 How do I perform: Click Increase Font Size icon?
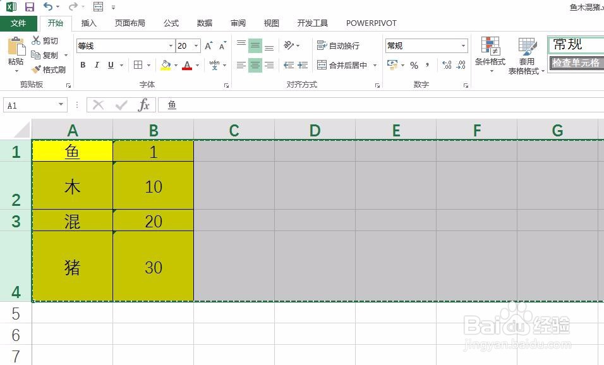point(208,46)
